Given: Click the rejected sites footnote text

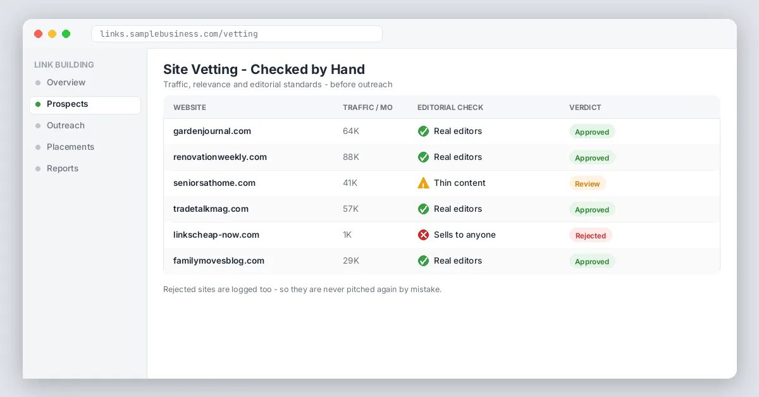Looking at the screenshot, I should [x=302, y=290].
